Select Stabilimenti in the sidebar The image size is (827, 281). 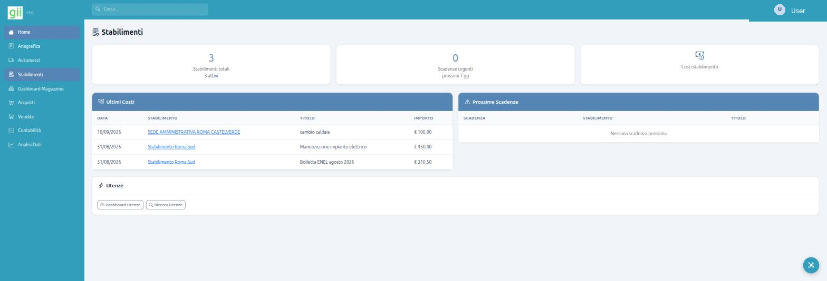[42, 75]
